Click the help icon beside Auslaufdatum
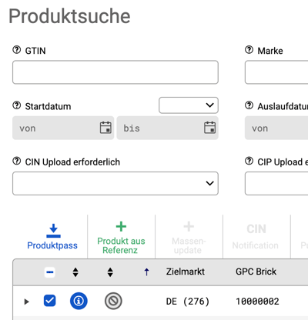308x320 pixels. point(249,105)
